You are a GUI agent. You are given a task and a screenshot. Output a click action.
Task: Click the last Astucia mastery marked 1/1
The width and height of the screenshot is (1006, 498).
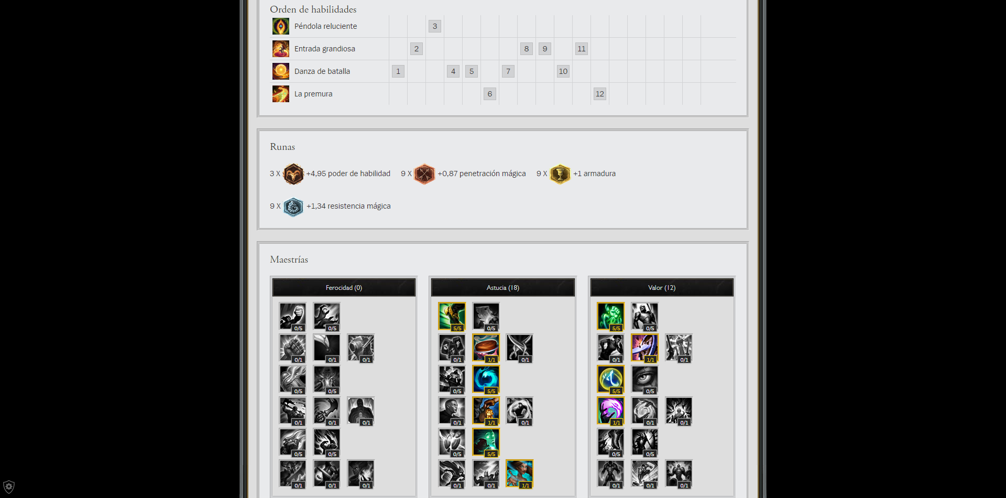coord(519,474)
